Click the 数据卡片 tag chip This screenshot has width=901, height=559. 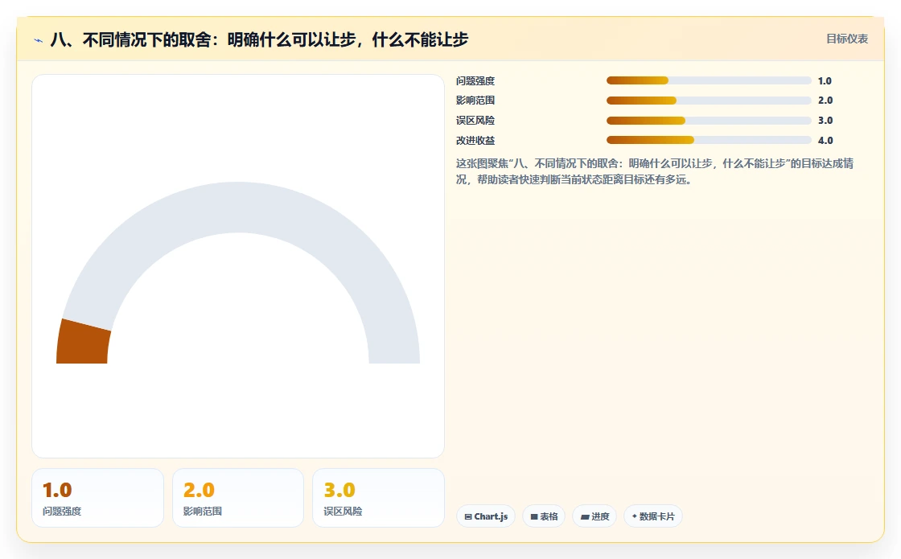(653, 516)
